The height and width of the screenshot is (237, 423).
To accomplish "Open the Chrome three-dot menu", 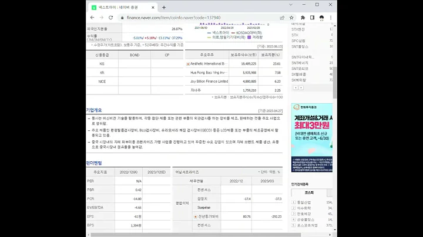I will click(331, 18).
